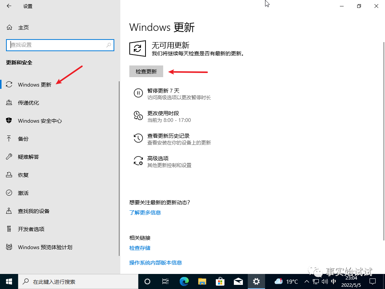385x289 pixels.
Task: Open the network icon in the system tray
Action: click(316, 281)
